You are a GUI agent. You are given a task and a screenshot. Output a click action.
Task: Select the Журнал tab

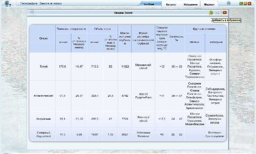209,5
